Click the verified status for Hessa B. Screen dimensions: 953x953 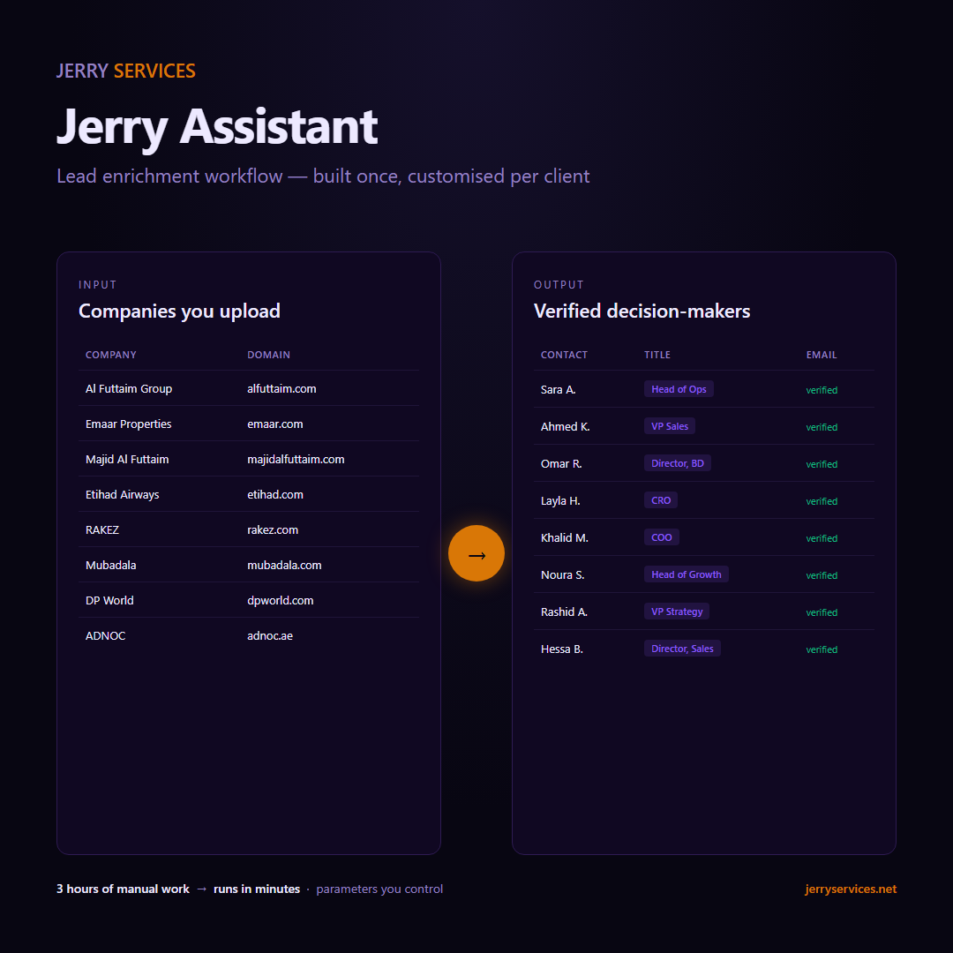[822, 649]
